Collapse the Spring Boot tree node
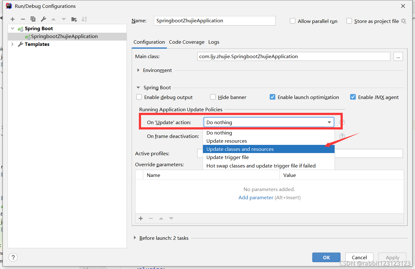 pos(13,29)
